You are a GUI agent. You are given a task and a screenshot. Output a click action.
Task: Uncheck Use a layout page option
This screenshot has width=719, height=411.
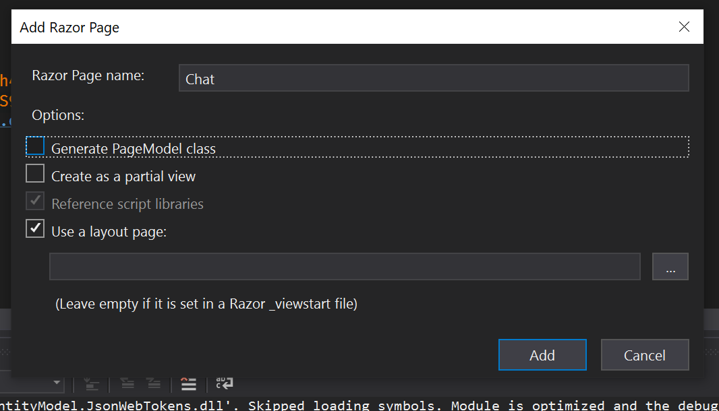(x=35, y=228)
